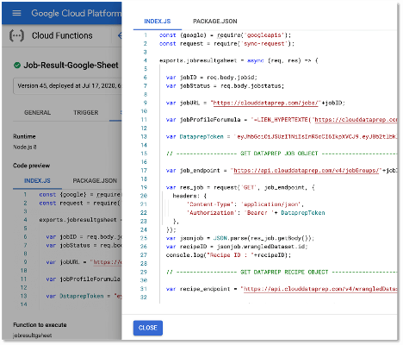Click line number 4 in code gutter
The image size is (403, 345).
click(x=146, y=60)
